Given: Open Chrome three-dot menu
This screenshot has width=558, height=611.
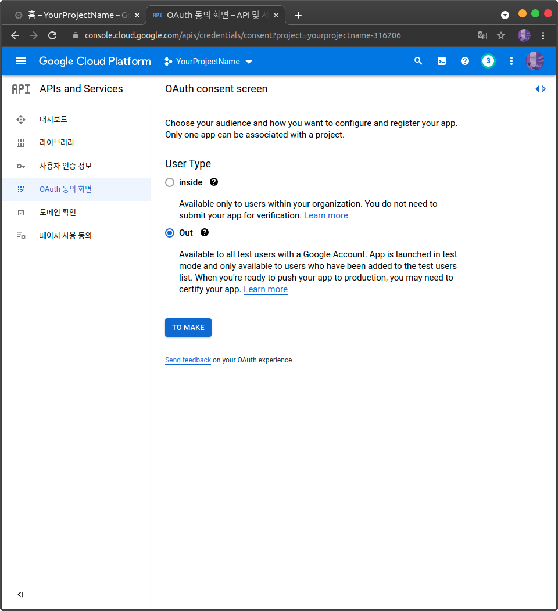Looking at the screenshot, I should (543, 35).
